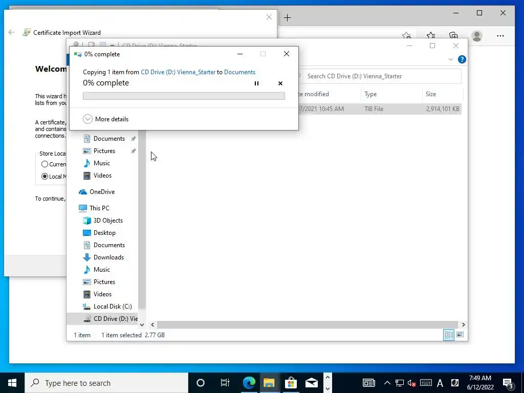Pause the file copy operation

click(x=256, y=83)
